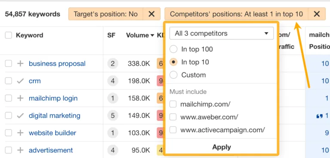330x158 pixels.
Task: Click checkmark icon beside digital marketing
Action: click(20, 116)
